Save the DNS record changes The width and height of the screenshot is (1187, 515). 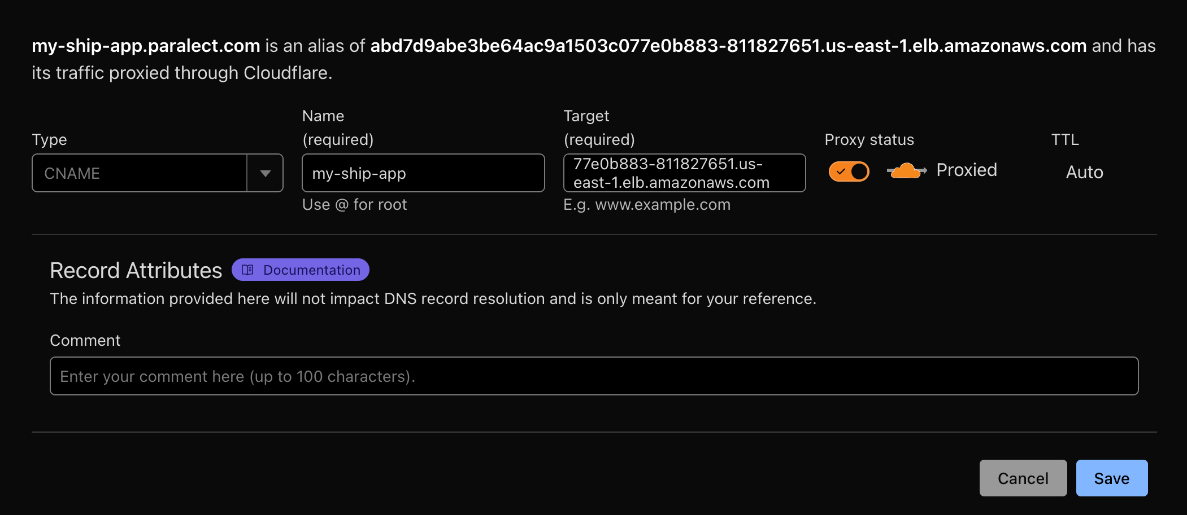pos(1111,478)
